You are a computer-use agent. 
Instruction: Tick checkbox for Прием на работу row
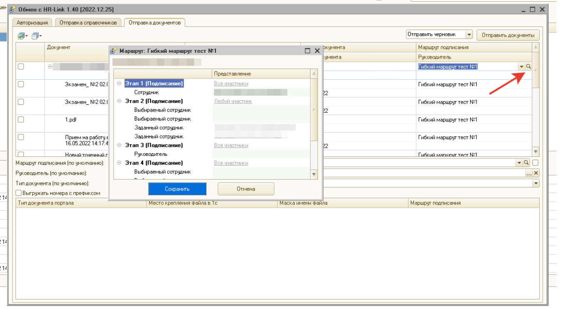tap(21, 137)
